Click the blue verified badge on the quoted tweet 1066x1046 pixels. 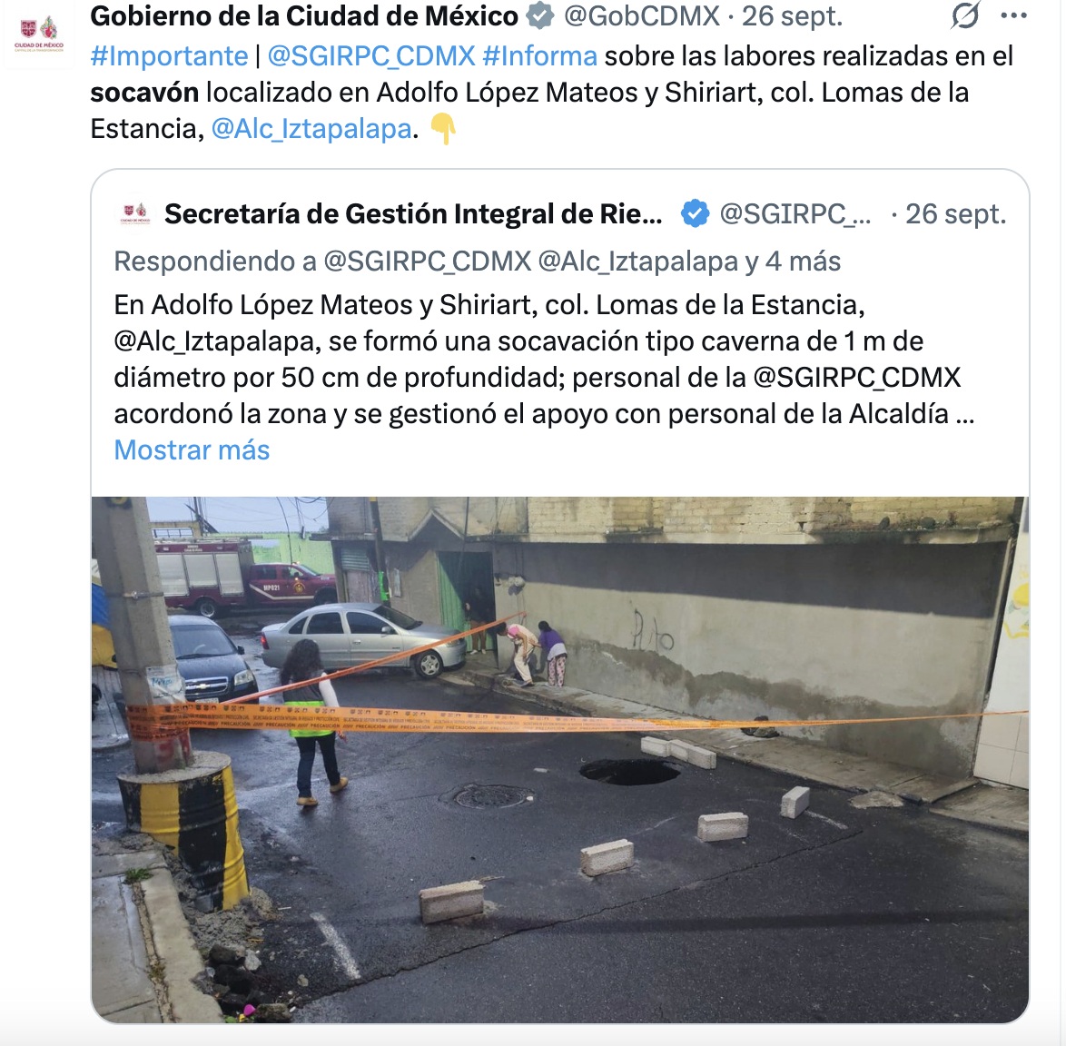click(694, 214)
